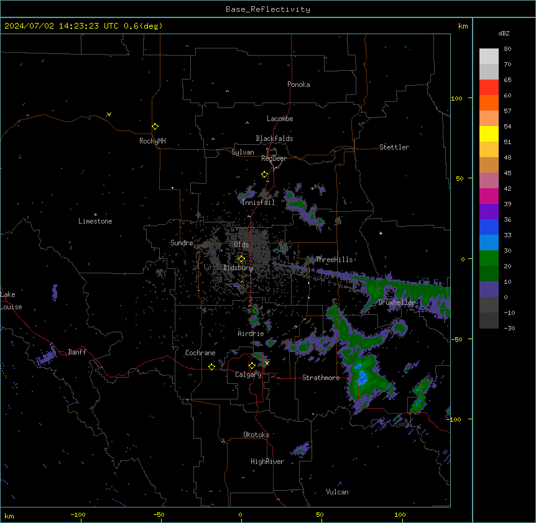Click the Lake Louise label
Screen dimensions: 536x523
[x=11, y=301]
